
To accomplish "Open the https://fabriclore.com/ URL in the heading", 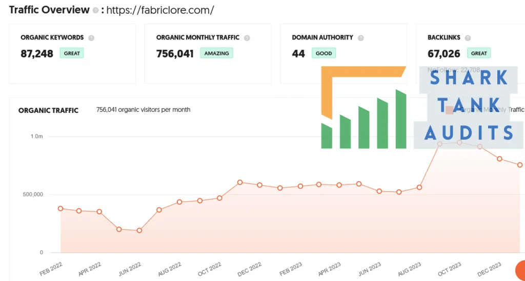I will [160, 10].
